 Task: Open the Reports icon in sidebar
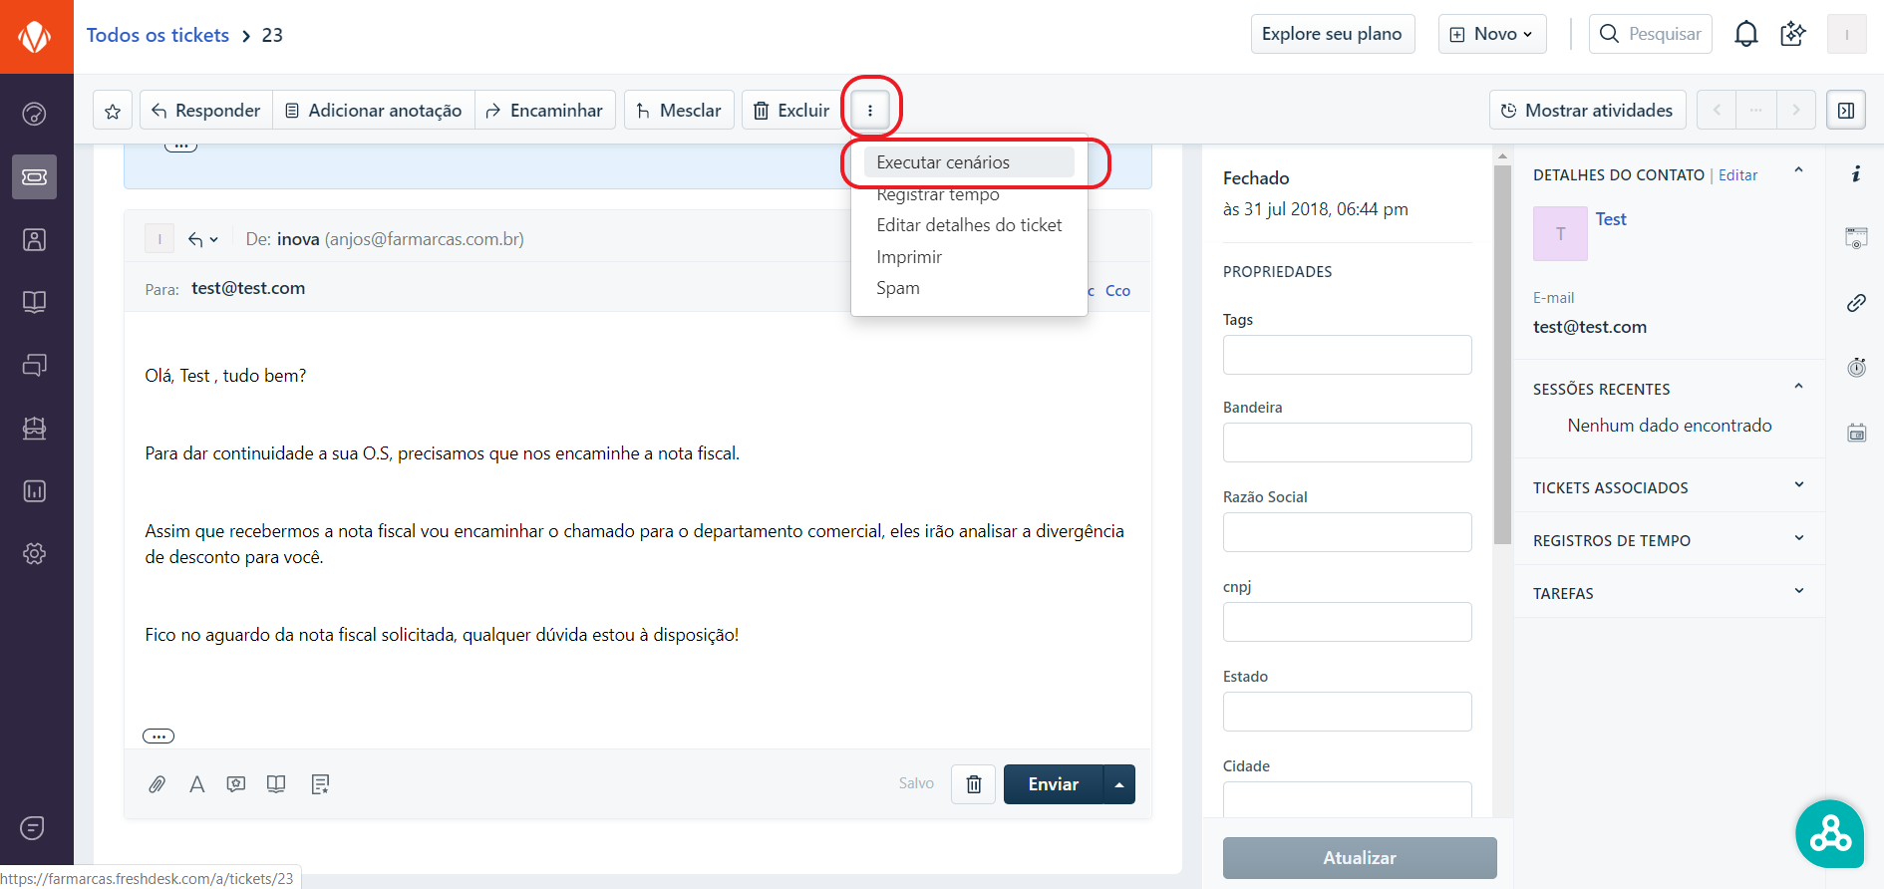[35, 490]
